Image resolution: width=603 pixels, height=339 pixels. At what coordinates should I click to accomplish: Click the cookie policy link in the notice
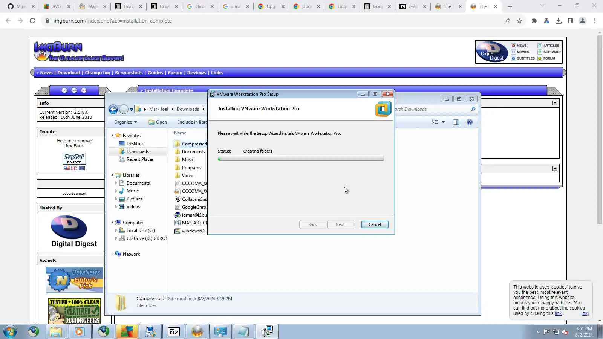pos(558,313)
